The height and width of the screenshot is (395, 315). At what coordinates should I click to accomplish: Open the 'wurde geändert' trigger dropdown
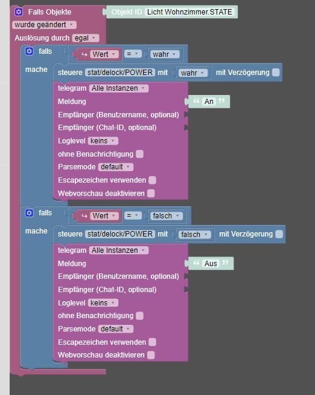[x=44, y=25]
